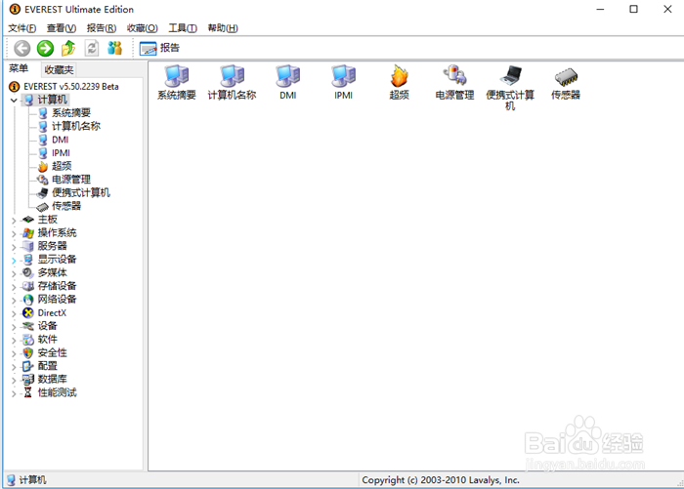This screenshot has height=489, width=684.
Task: Select 主板 in the tree
Action: tap(47, 220)
